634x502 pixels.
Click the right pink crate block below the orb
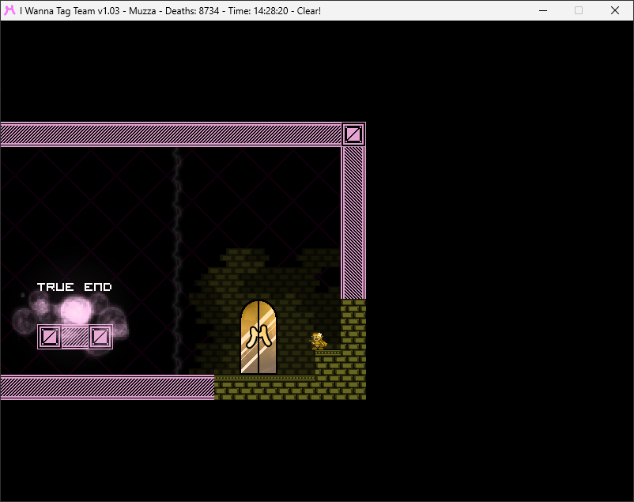(100, 337)
